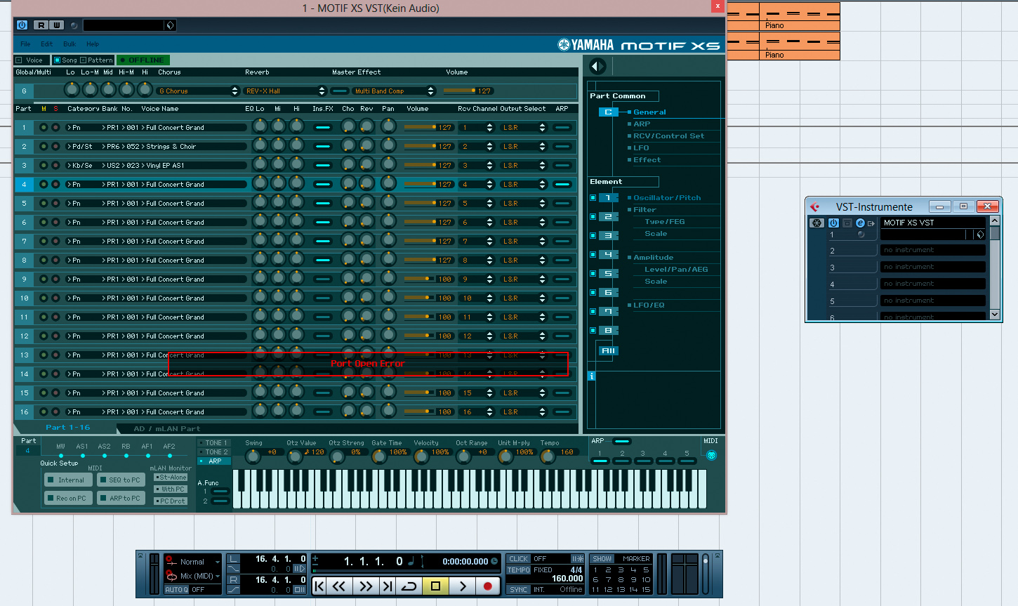Click the MIDI indicator icon above keyboard
The image size is (1018, 606).
click(711, 455)
